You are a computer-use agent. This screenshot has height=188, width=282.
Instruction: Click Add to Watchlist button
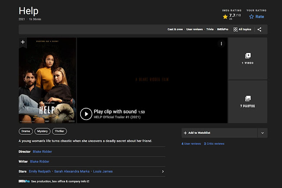tap(220, 133)
